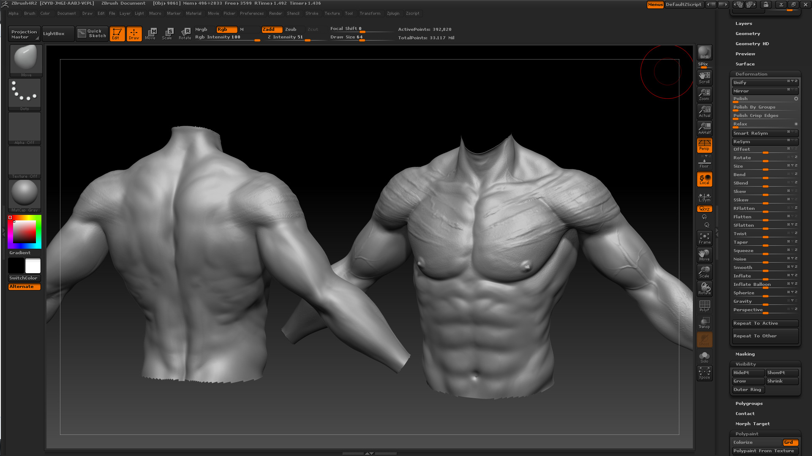Select the Scroll canvas icon
This screenshot has height=456, width=812.
tap(704, 77)
